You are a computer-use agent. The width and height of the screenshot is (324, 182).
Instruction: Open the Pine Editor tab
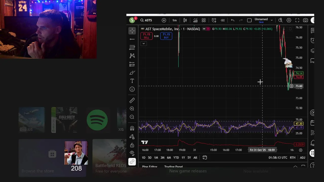pos(150,167)
